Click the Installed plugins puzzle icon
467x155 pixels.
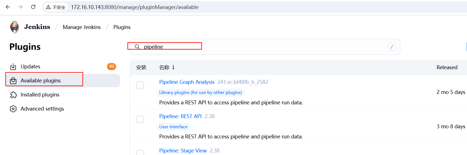tap(13, 95)
